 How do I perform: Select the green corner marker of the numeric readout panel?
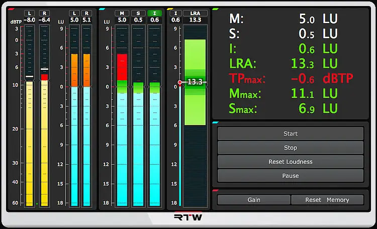coord(216,9)
